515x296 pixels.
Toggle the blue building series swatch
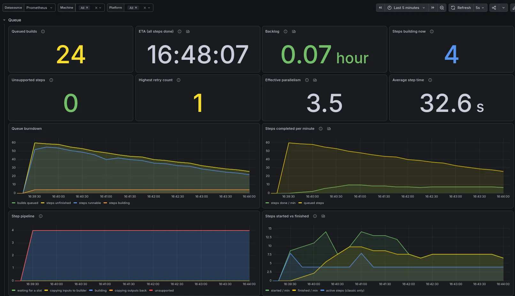(x=91, y=291)
